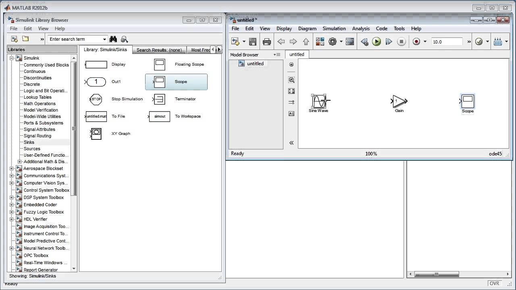
Task: Open the Diagram menu
Action: [307, 29]
